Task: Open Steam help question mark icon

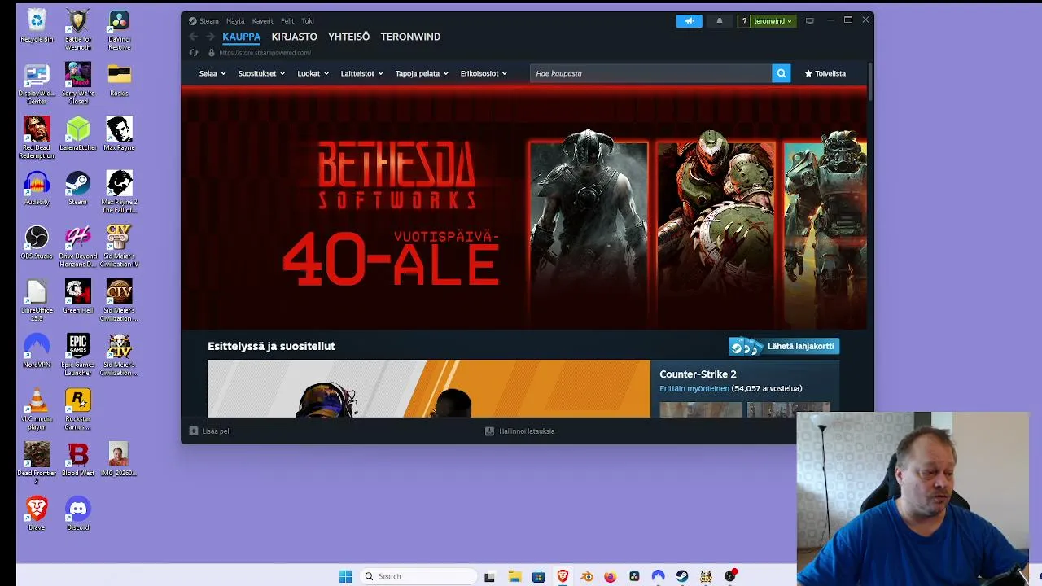Action: (x=744, y=21)
